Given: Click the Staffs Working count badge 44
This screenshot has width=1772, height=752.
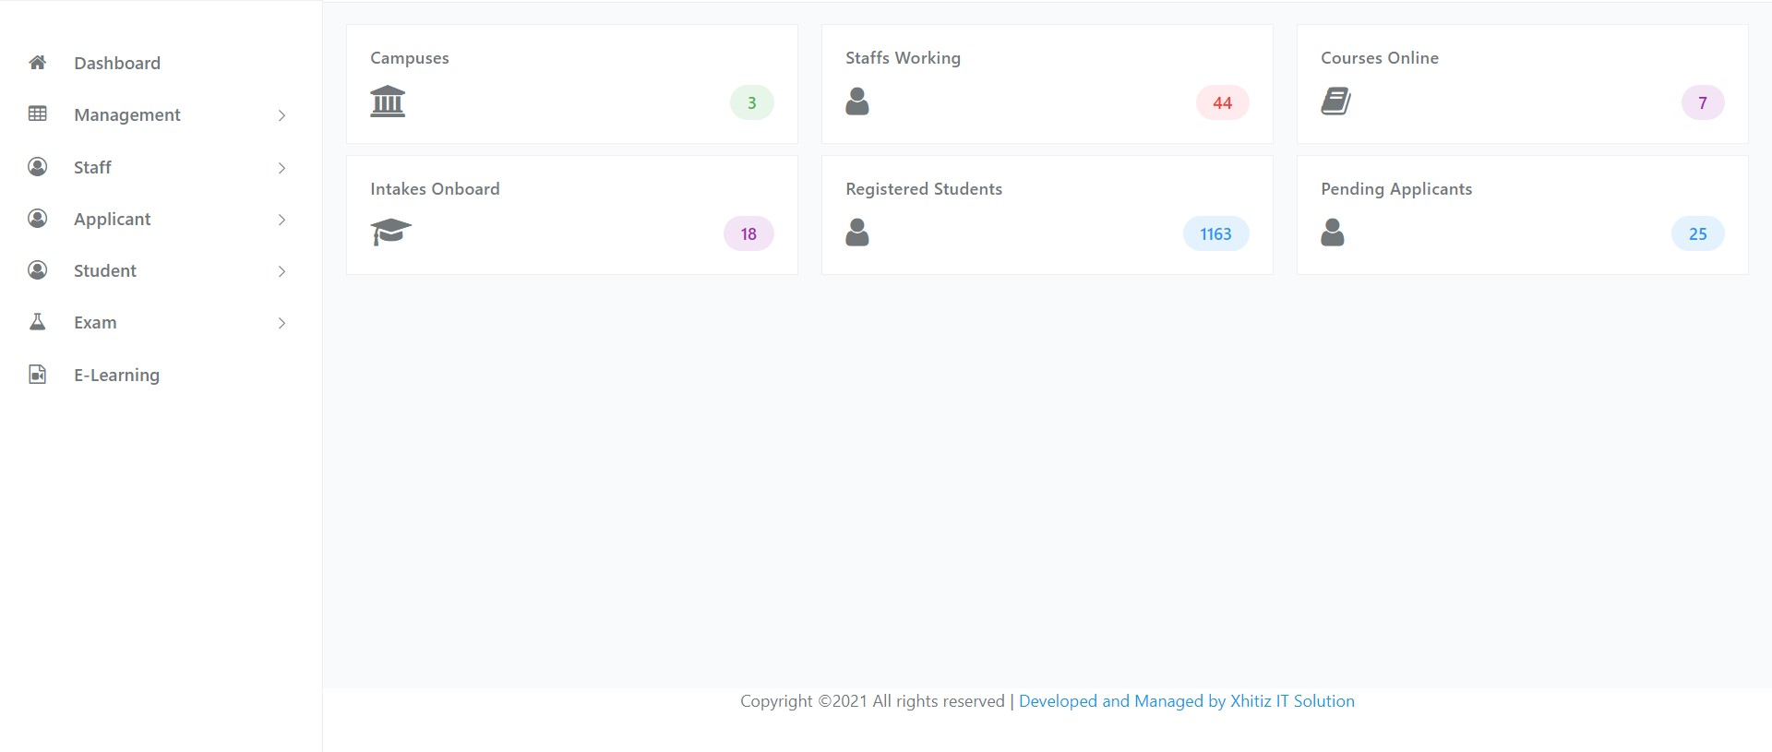Looking at the screenshot, I should pos(1222,103).
